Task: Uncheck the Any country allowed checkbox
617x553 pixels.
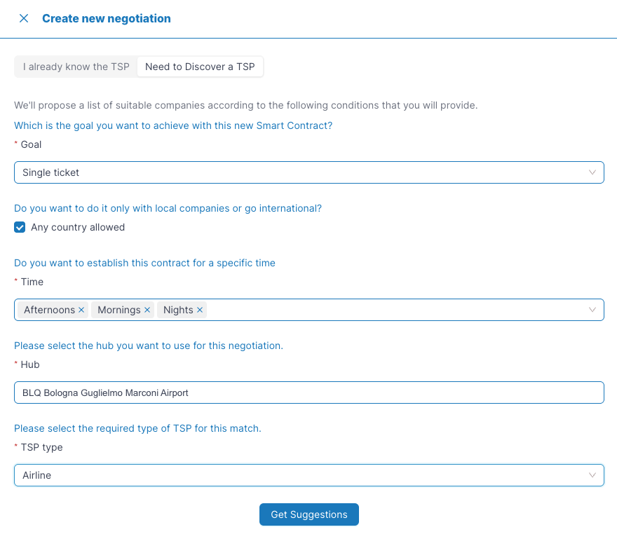Action: [x=20, y=227]
